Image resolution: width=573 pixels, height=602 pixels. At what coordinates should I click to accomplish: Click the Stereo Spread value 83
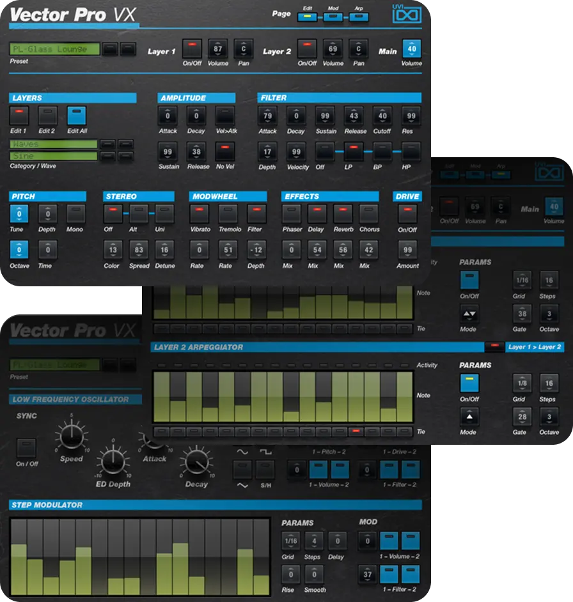(x=139, y=250)
